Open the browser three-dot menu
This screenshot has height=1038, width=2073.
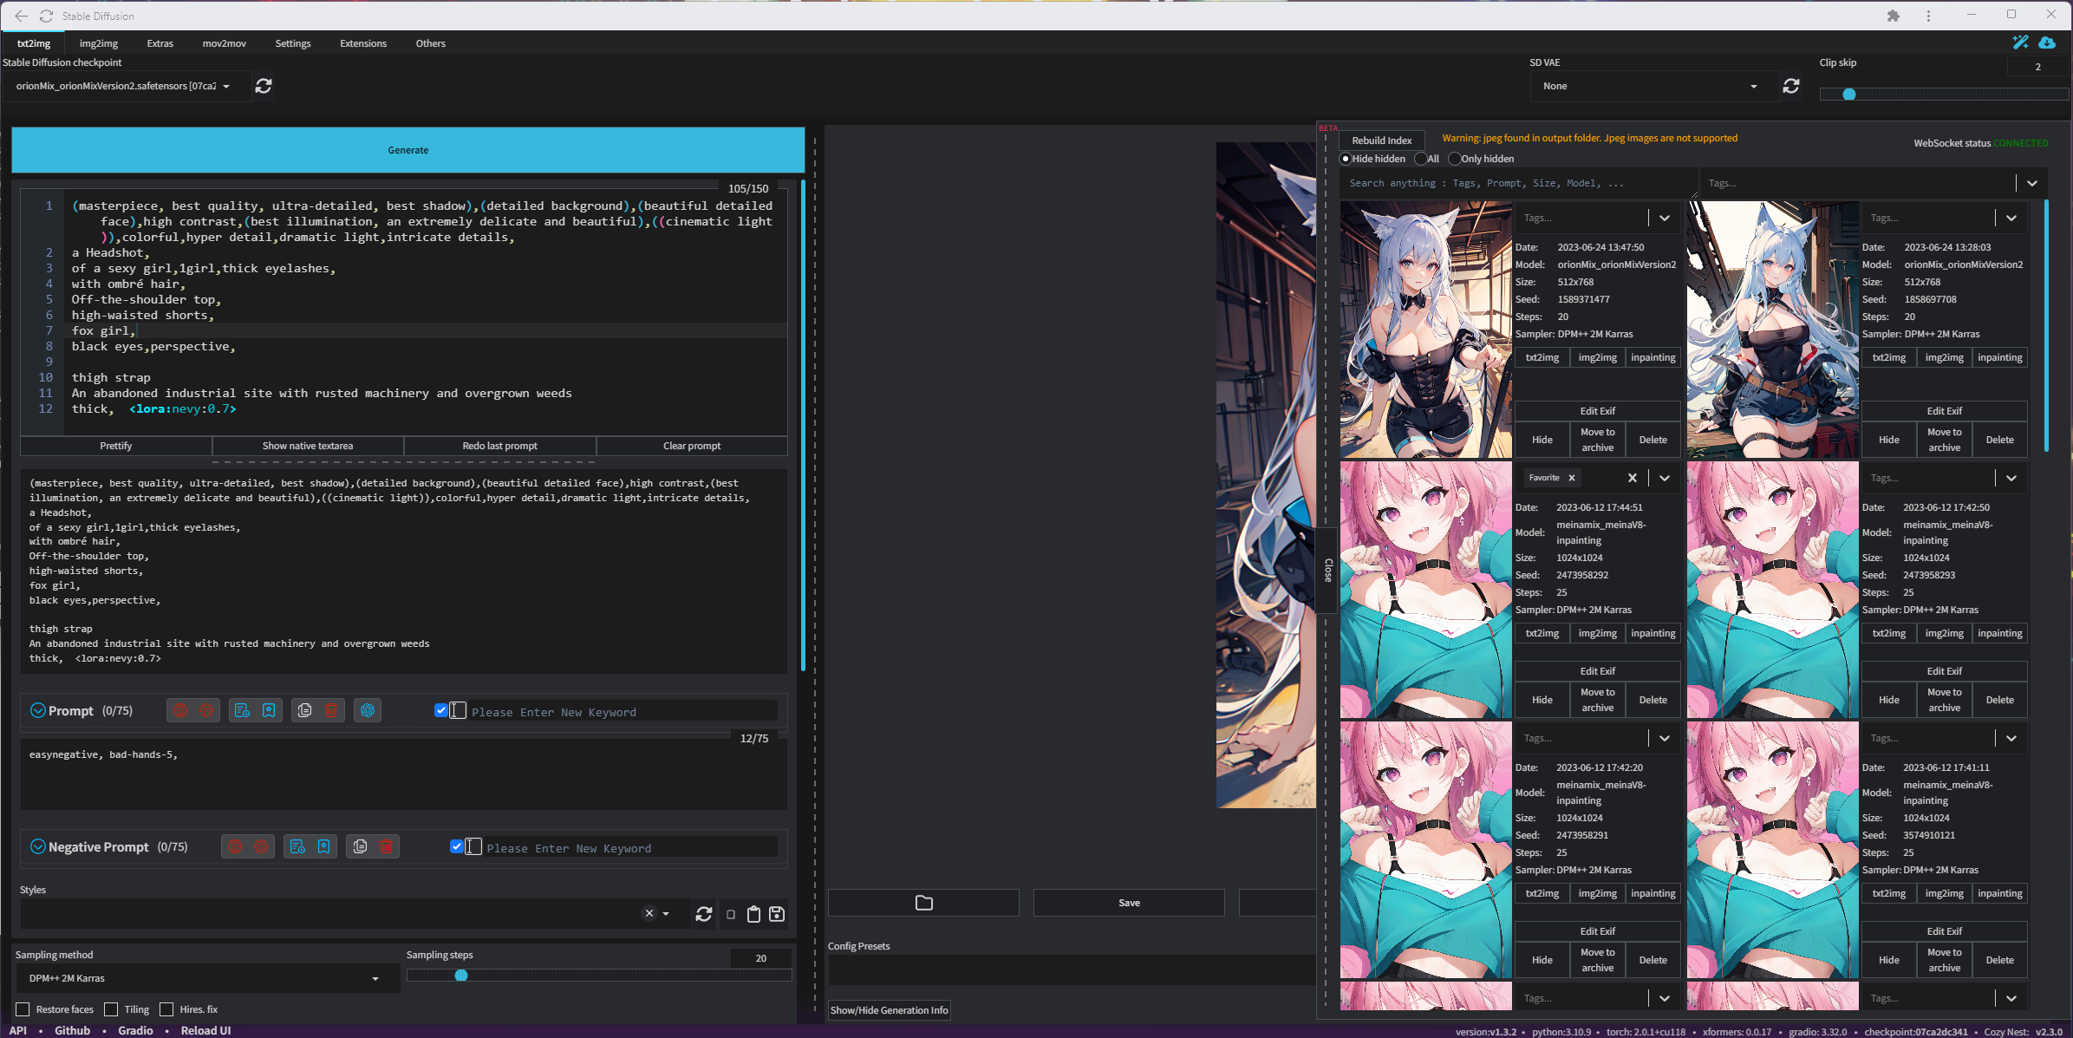pos(1928,16)
